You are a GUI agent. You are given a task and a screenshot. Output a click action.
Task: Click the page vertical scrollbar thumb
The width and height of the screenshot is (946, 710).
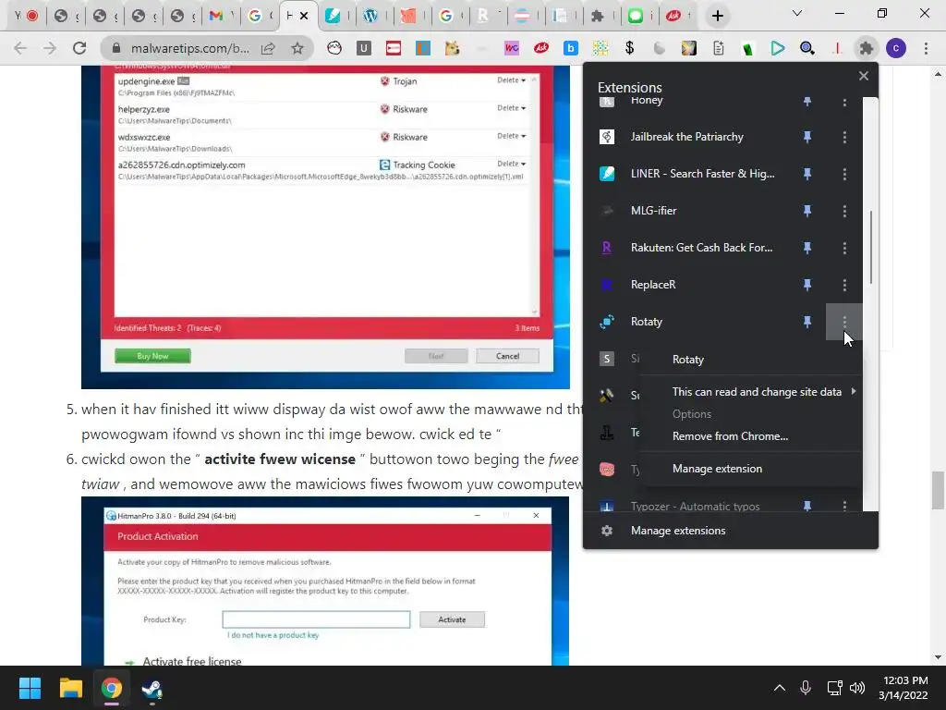point(937,490)
